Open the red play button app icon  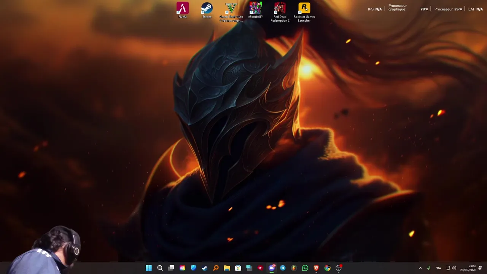(x=260, y=268)
